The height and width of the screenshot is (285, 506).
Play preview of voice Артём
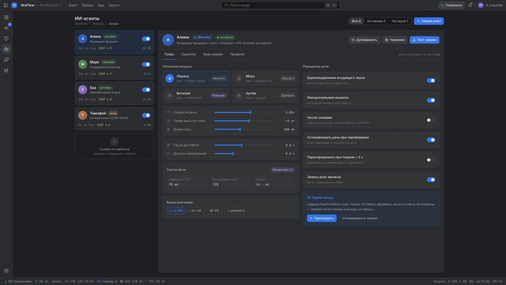pyautogui.click(x=239, y=95)
